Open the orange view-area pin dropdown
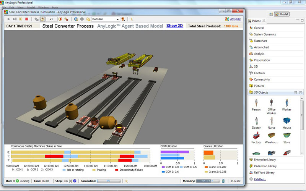Screen dimensions: 306x191 pos(123,19)
